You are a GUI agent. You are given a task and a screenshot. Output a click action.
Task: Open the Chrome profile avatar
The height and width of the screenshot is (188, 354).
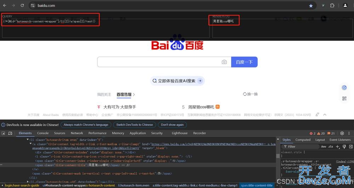[x=345, y=6]
